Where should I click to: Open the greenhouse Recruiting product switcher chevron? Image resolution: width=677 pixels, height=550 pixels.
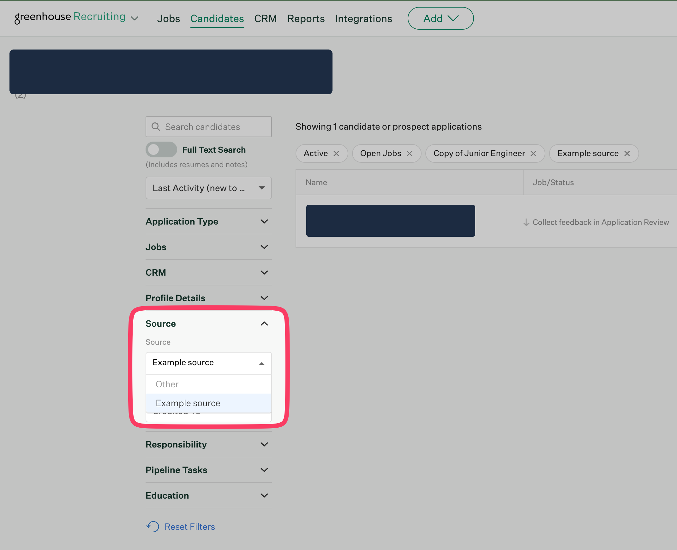[x=135, y=18]
